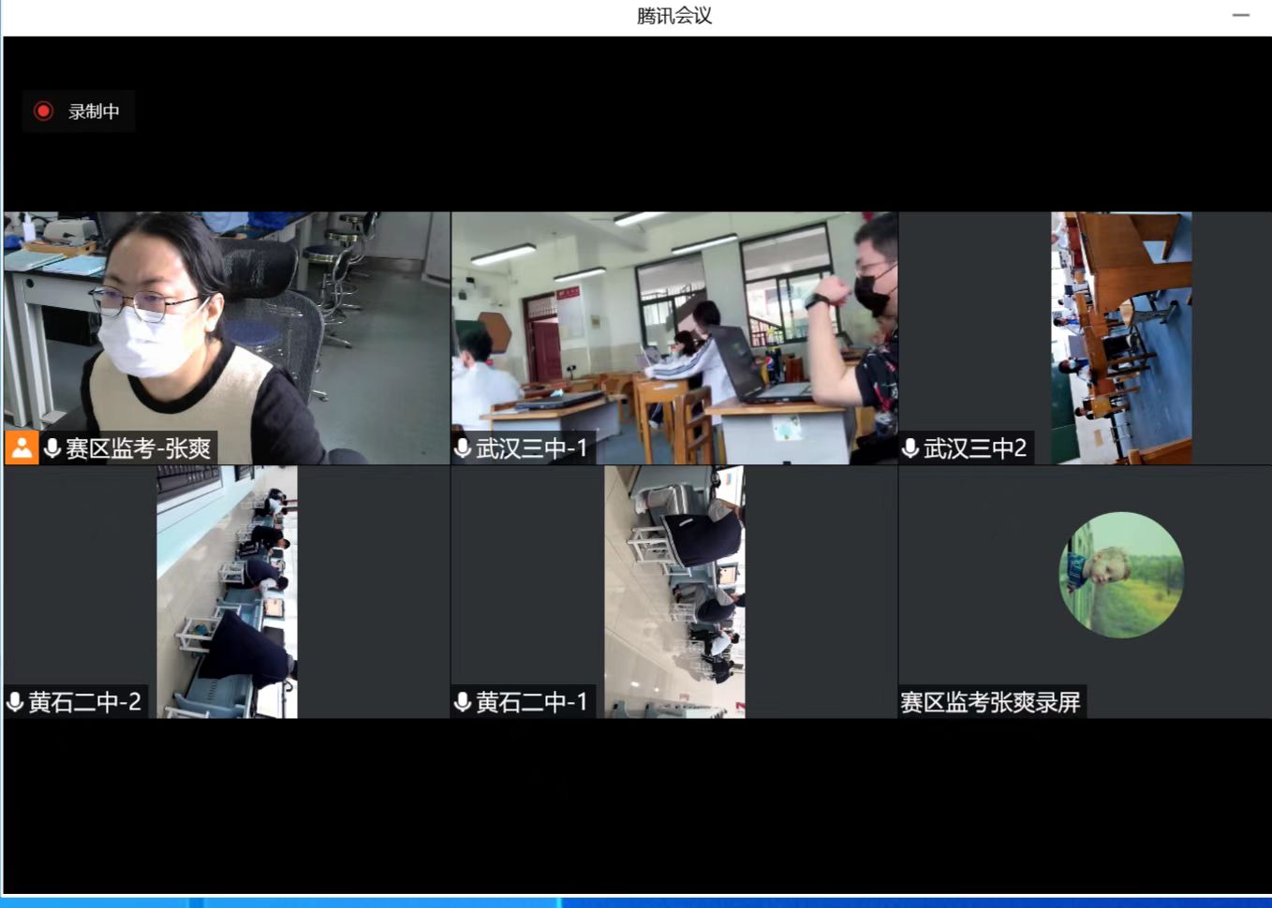Click microphone icon beside 黄石二中-2

tap(16, 702)
